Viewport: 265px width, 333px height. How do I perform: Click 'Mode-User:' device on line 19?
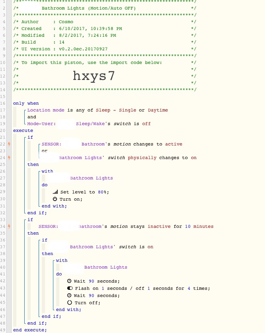41,124
